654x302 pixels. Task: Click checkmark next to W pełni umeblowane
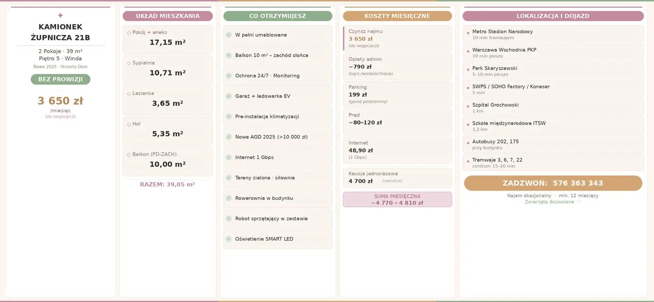(229, 35)
